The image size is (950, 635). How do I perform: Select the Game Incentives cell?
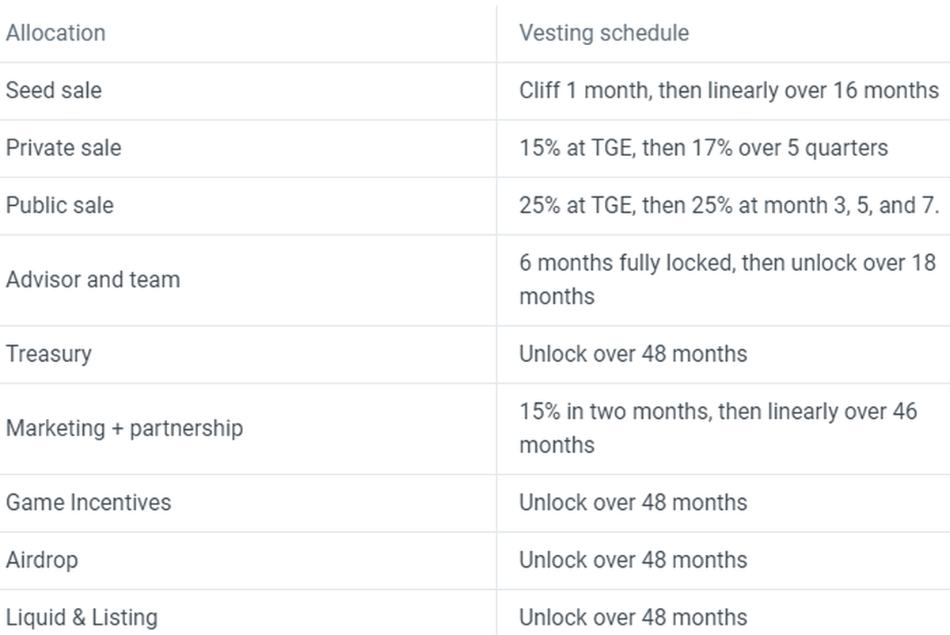pyautogui.click(x=88, y=502)
